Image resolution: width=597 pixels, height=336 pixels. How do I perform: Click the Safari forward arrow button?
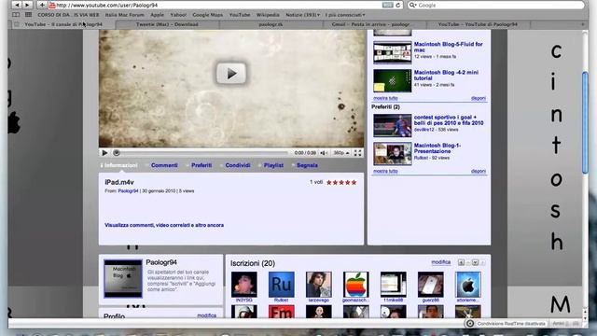[27, 5]
